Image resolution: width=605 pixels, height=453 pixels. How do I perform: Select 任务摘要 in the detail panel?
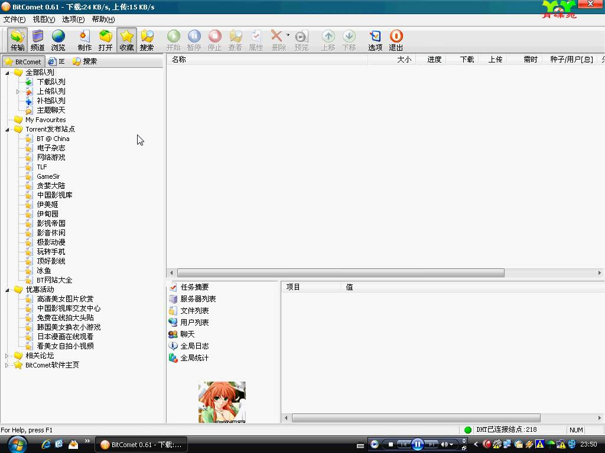(x=194, y=287)
